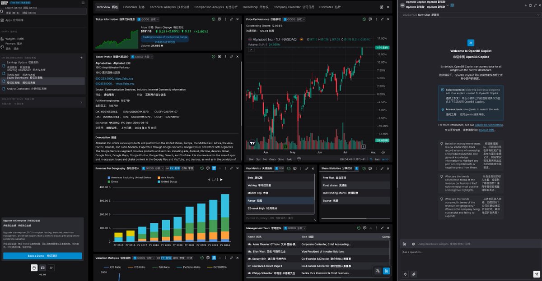Select the Range row in Key Metrics
Screen dimensions: 542x281
280,200
